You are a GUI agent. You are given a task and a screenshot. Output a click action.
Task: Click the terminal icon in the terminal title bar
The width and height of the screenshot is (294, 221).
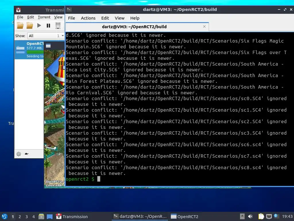pyautogui.click(x=69, y=9)
